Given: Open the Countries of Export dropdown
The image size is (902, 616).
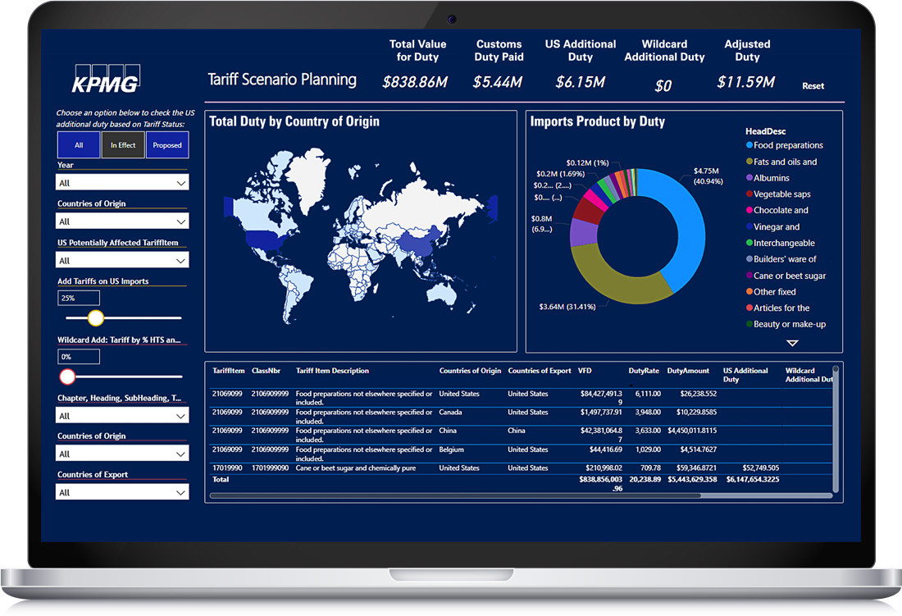Looking at the screenshot, I should (x=122, y=492).
